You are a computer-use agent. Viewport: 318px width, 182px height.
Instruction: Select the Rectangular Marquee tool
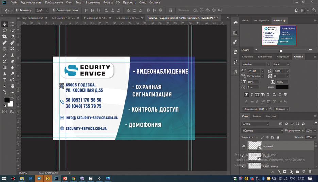[x=12, y=24]
